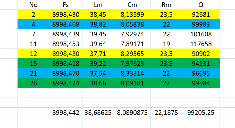235x128 pixels.
Task: Click cell with No value 12
Action: pos(33,54)
